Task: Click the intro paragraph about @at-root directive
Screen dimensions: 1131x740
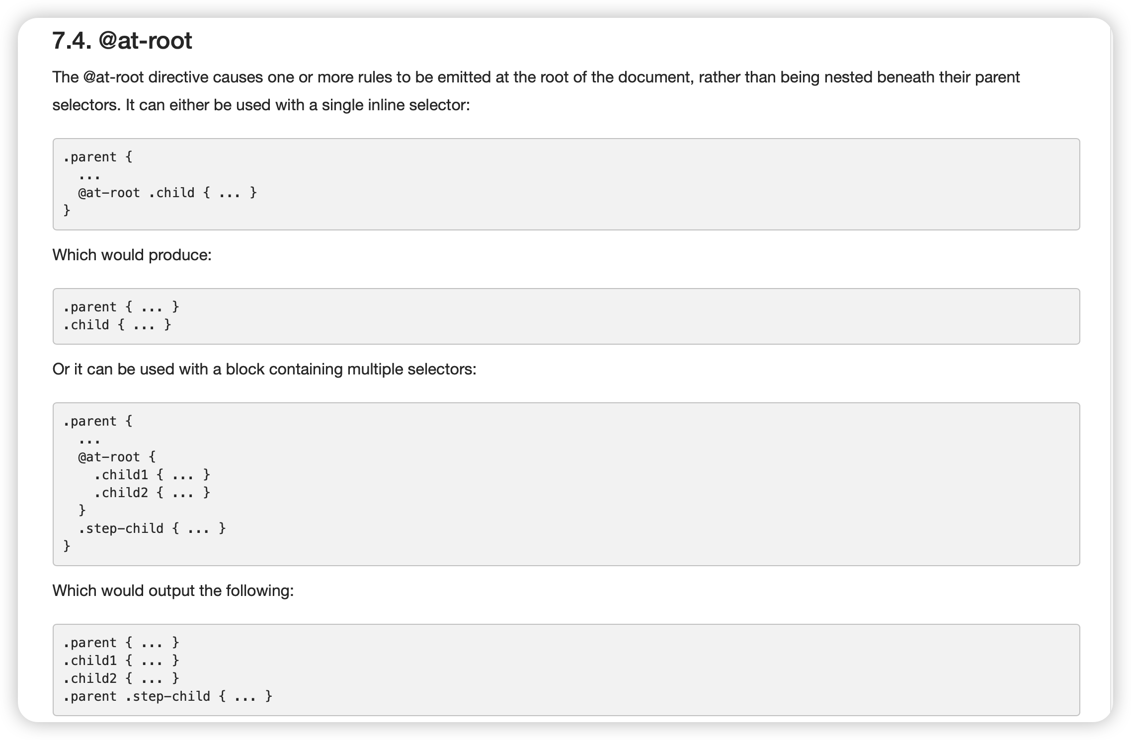Action: click(536, 91)
